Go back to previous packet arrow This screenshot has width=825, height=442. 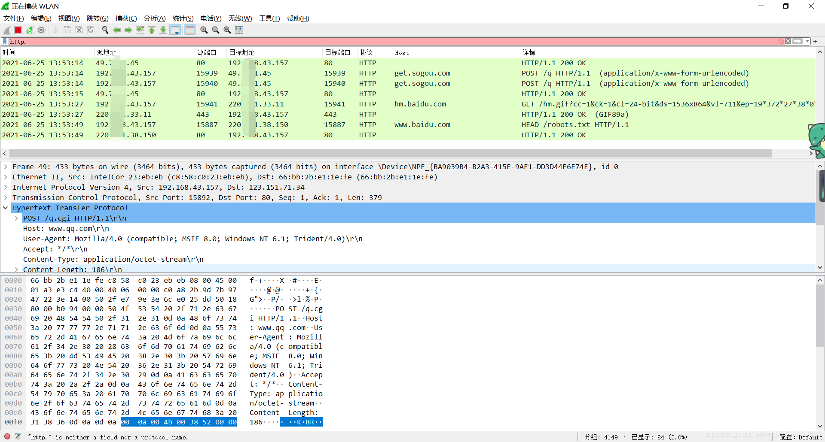point(117,30)
